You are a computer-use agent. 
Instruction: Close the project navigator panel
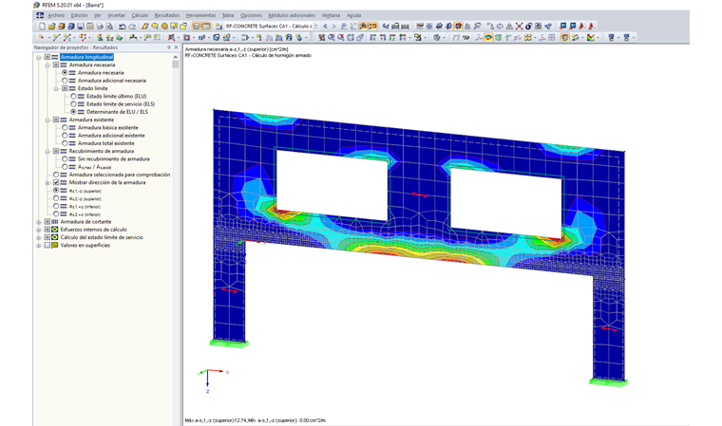tap(176, 47)
